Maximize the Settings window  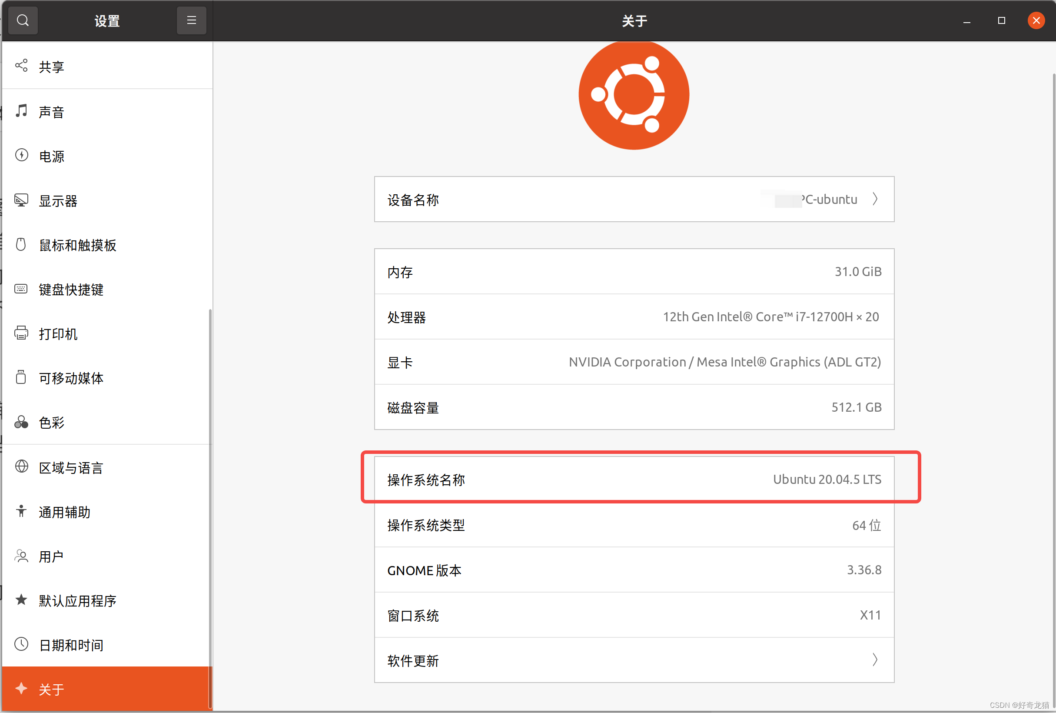coord(1002,20)
